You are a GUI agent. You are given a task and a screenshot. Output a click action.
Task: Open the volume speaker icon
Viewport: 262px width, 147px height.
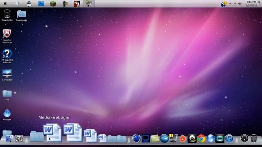[240, 4]
